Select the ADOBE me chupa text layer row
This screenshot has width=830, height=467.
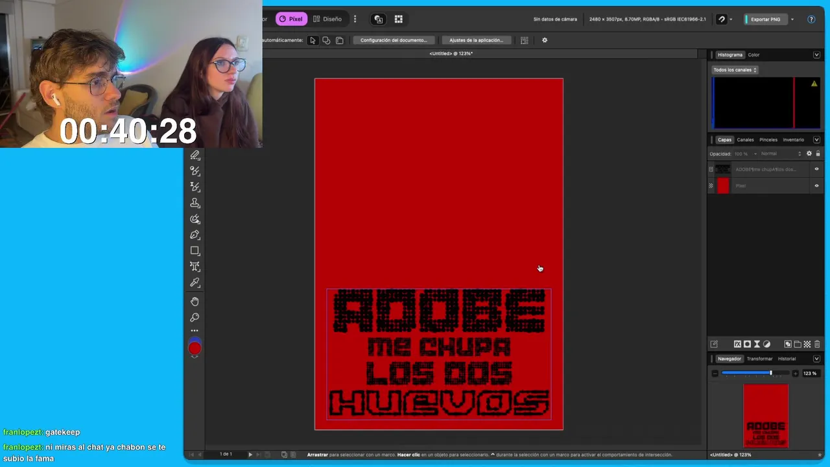(765, 169)
